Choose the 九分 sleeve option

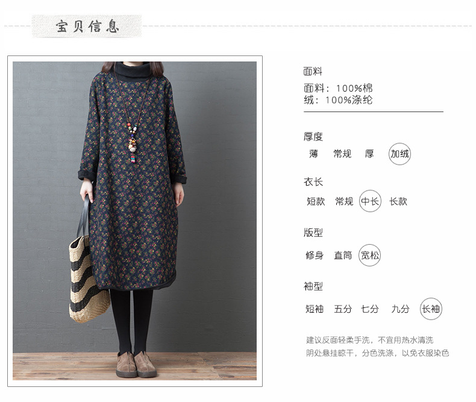(x=400, y=309)
